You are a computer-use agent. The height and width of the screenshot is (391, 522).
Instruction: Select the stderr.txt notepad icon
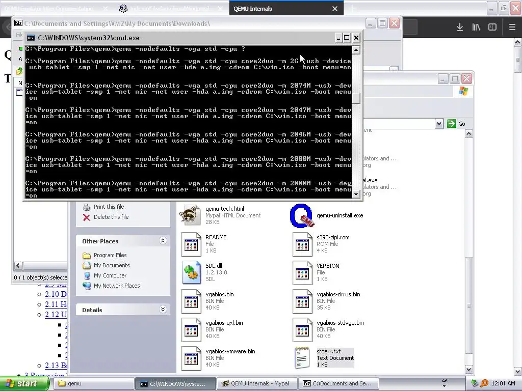(302, 358)
